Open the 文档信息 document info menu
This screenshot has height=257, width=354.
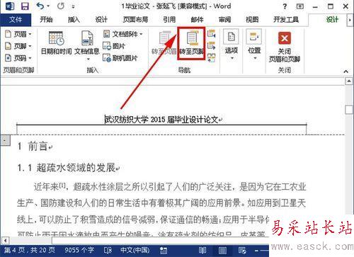click(87, 45)
